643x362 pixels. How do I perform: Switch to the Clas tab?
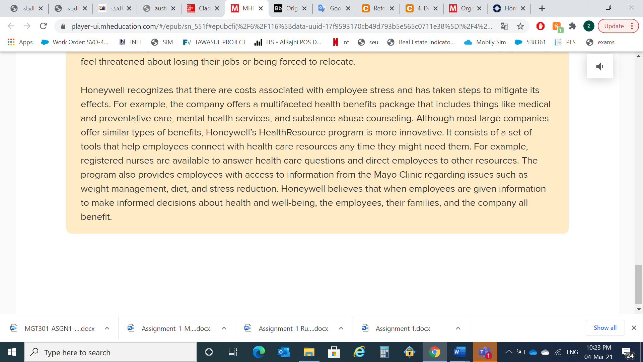tap(203, 8)
